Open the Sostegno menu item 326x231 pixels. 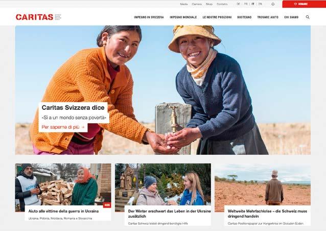pos(244,17)
